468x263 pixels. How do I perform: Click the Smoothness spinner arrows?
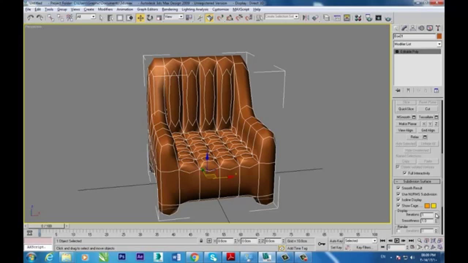pyautogui.click(x=436, y=221)
